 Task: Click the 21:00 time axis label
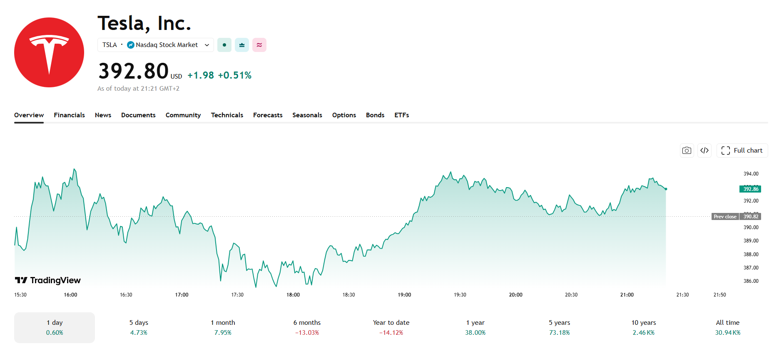[x=627, y=295]
